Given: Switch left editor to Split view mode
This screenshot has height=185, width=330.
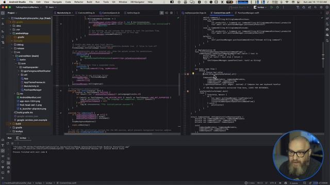Looking at the screenshot, I should (x=167, y=13).
